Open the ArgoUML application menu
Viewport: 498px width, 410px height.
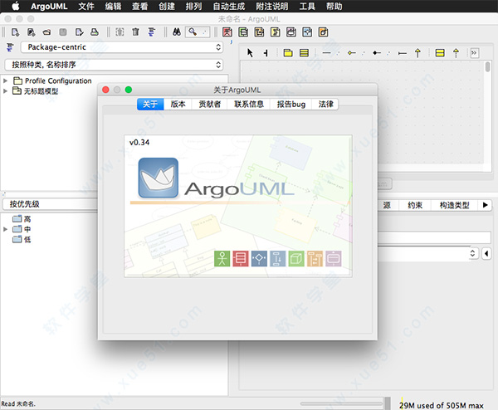[49, 7]
